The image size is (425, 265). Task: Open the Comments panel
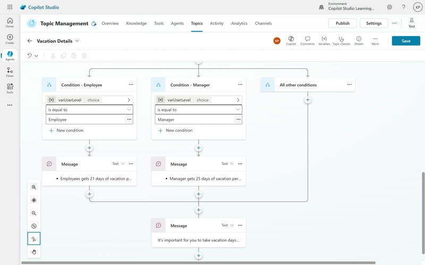tap(308, 41)
